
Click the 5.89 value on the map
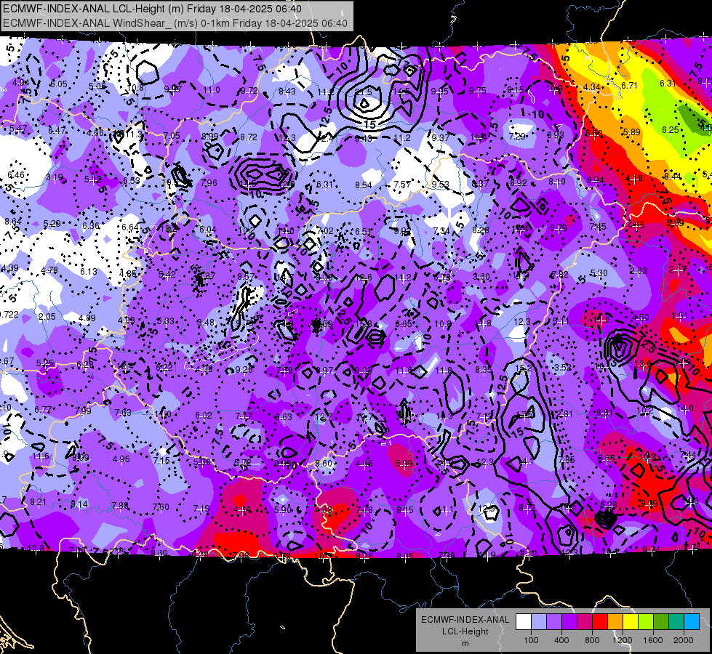pos(631,132)
